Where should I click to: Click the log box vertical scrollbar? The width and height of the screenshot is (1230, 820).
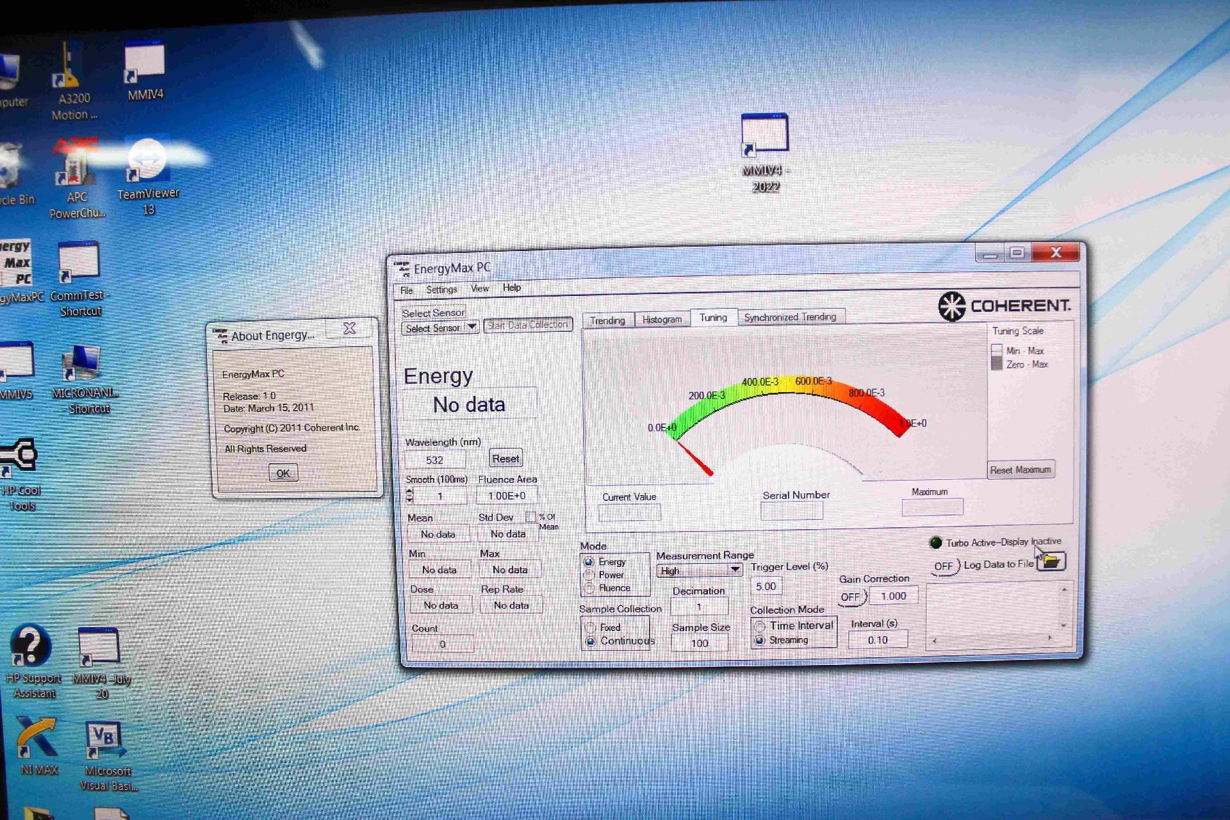point(1064,607)
